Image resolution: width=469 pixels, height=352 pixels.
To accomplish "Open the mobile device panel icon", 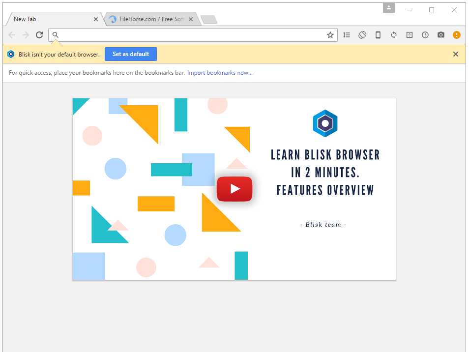I will tap(378, 35).
